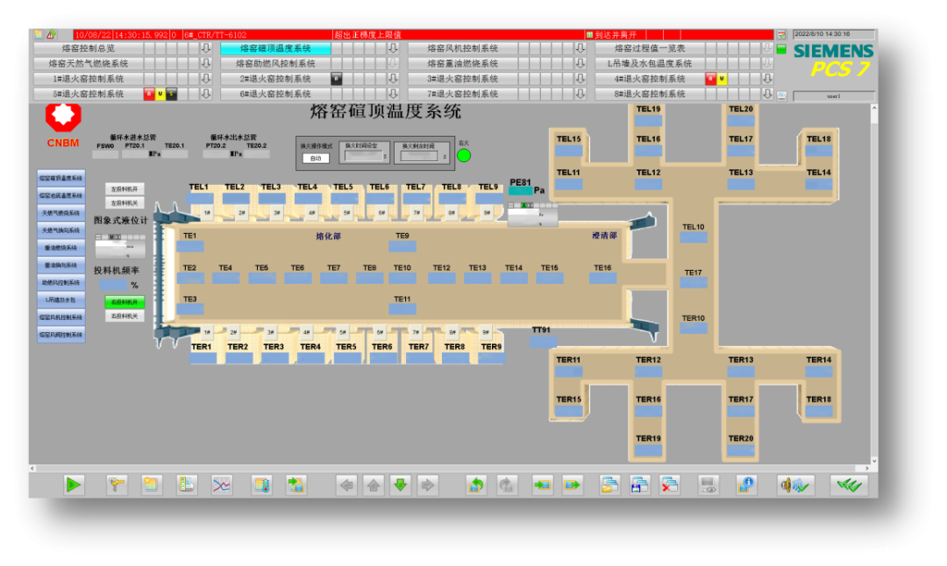The width and height of the screenshot is (947, 566).
Task: Expand arrow next to 熔窑风机控制系统
Action: click(x=580, y=49)
